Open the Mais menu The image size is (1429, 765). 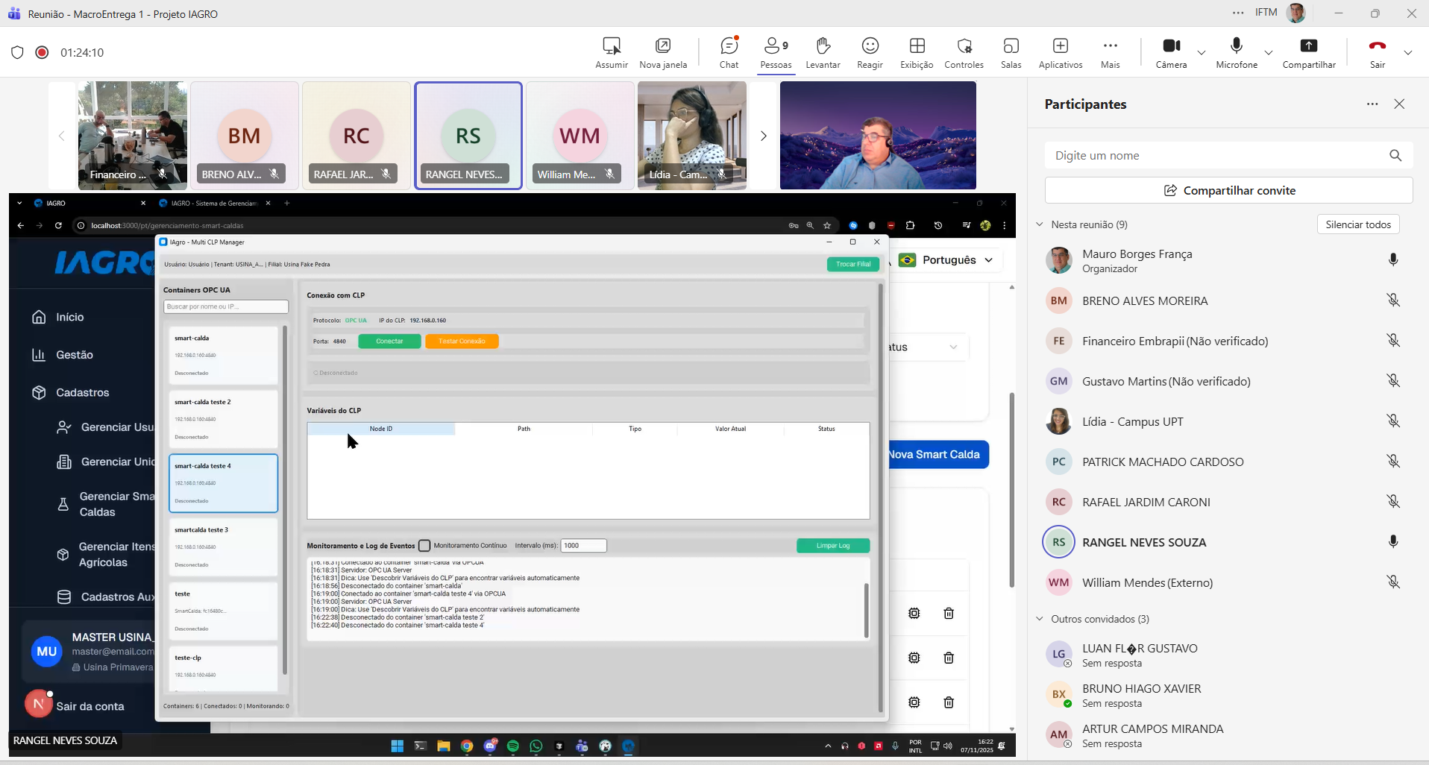pyautogui.click(x=1110, y=46)
